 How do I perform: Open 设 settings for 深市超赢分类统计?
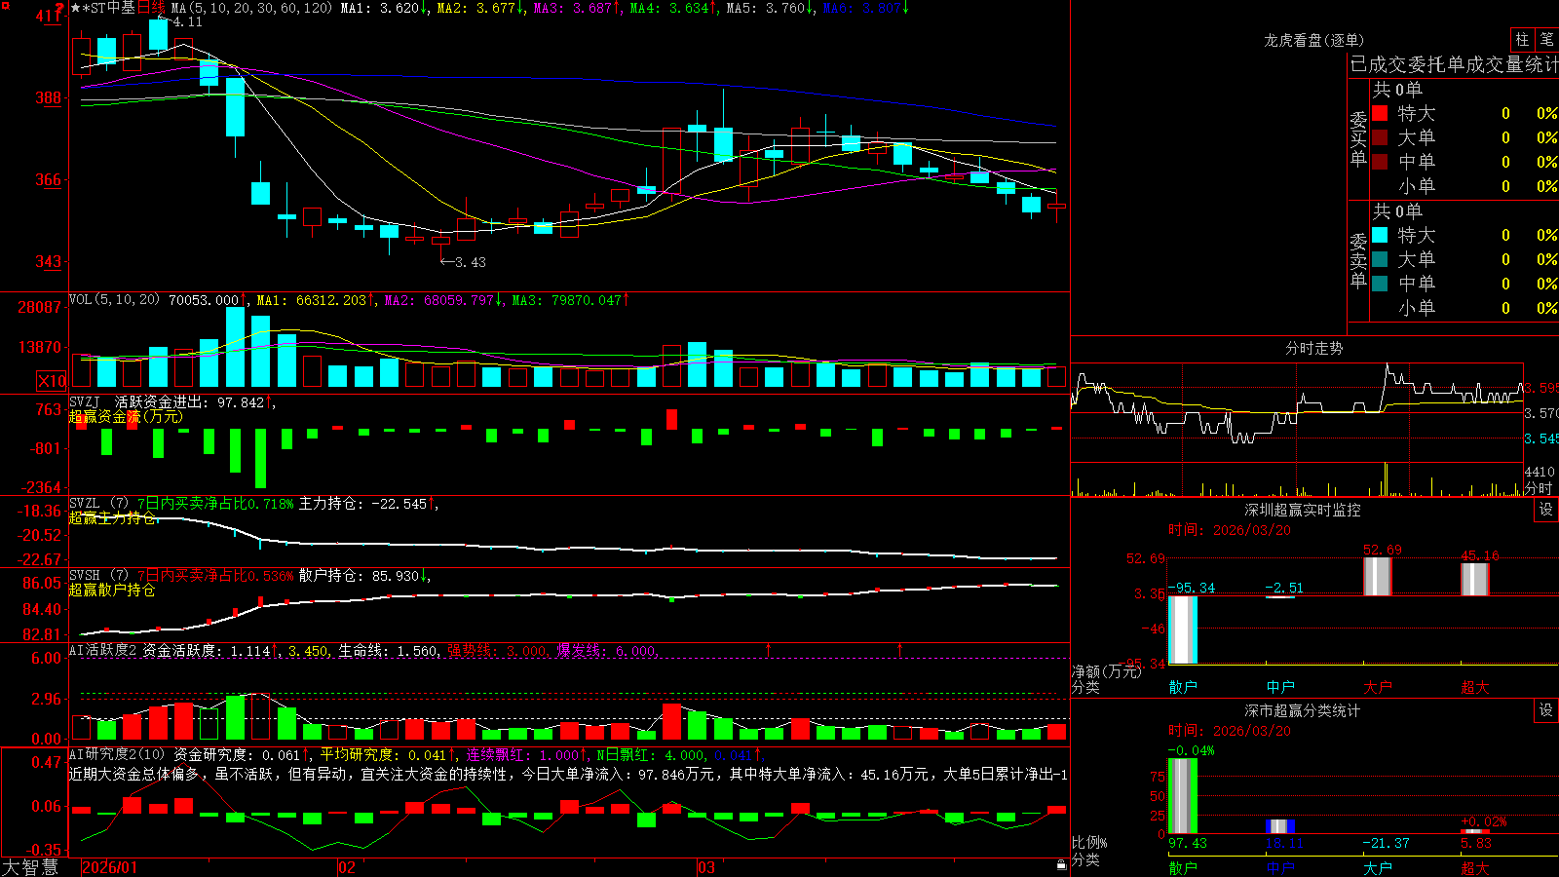coord(1546,710)
